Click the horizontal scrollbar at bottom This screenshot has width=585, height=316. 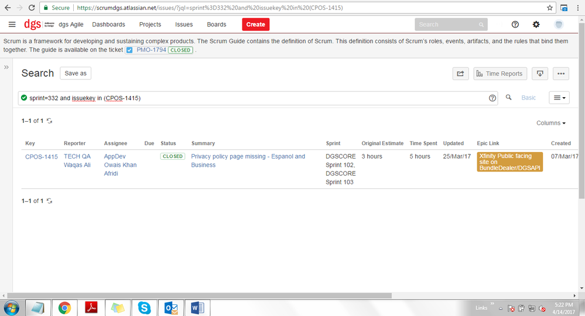200,296
